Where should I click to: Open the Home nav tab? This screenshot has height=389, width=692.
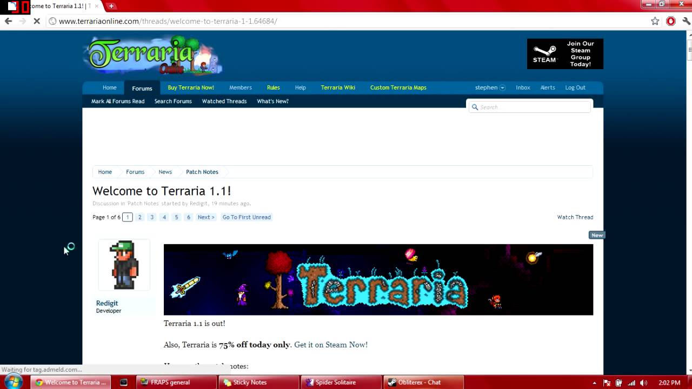(110, 88)
